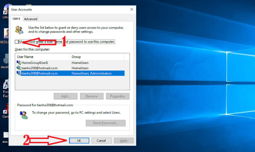Click the "HomeUsers; Administrators" group cell

coord(92,73)
